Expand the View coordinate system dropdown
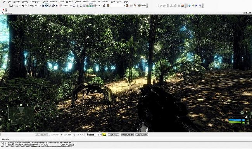252x149 pixels. (x=71, y=6)
